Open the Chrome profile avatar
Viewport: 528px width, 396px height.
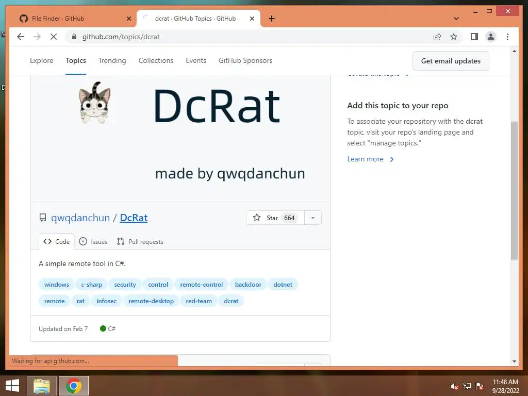point(491,37)
